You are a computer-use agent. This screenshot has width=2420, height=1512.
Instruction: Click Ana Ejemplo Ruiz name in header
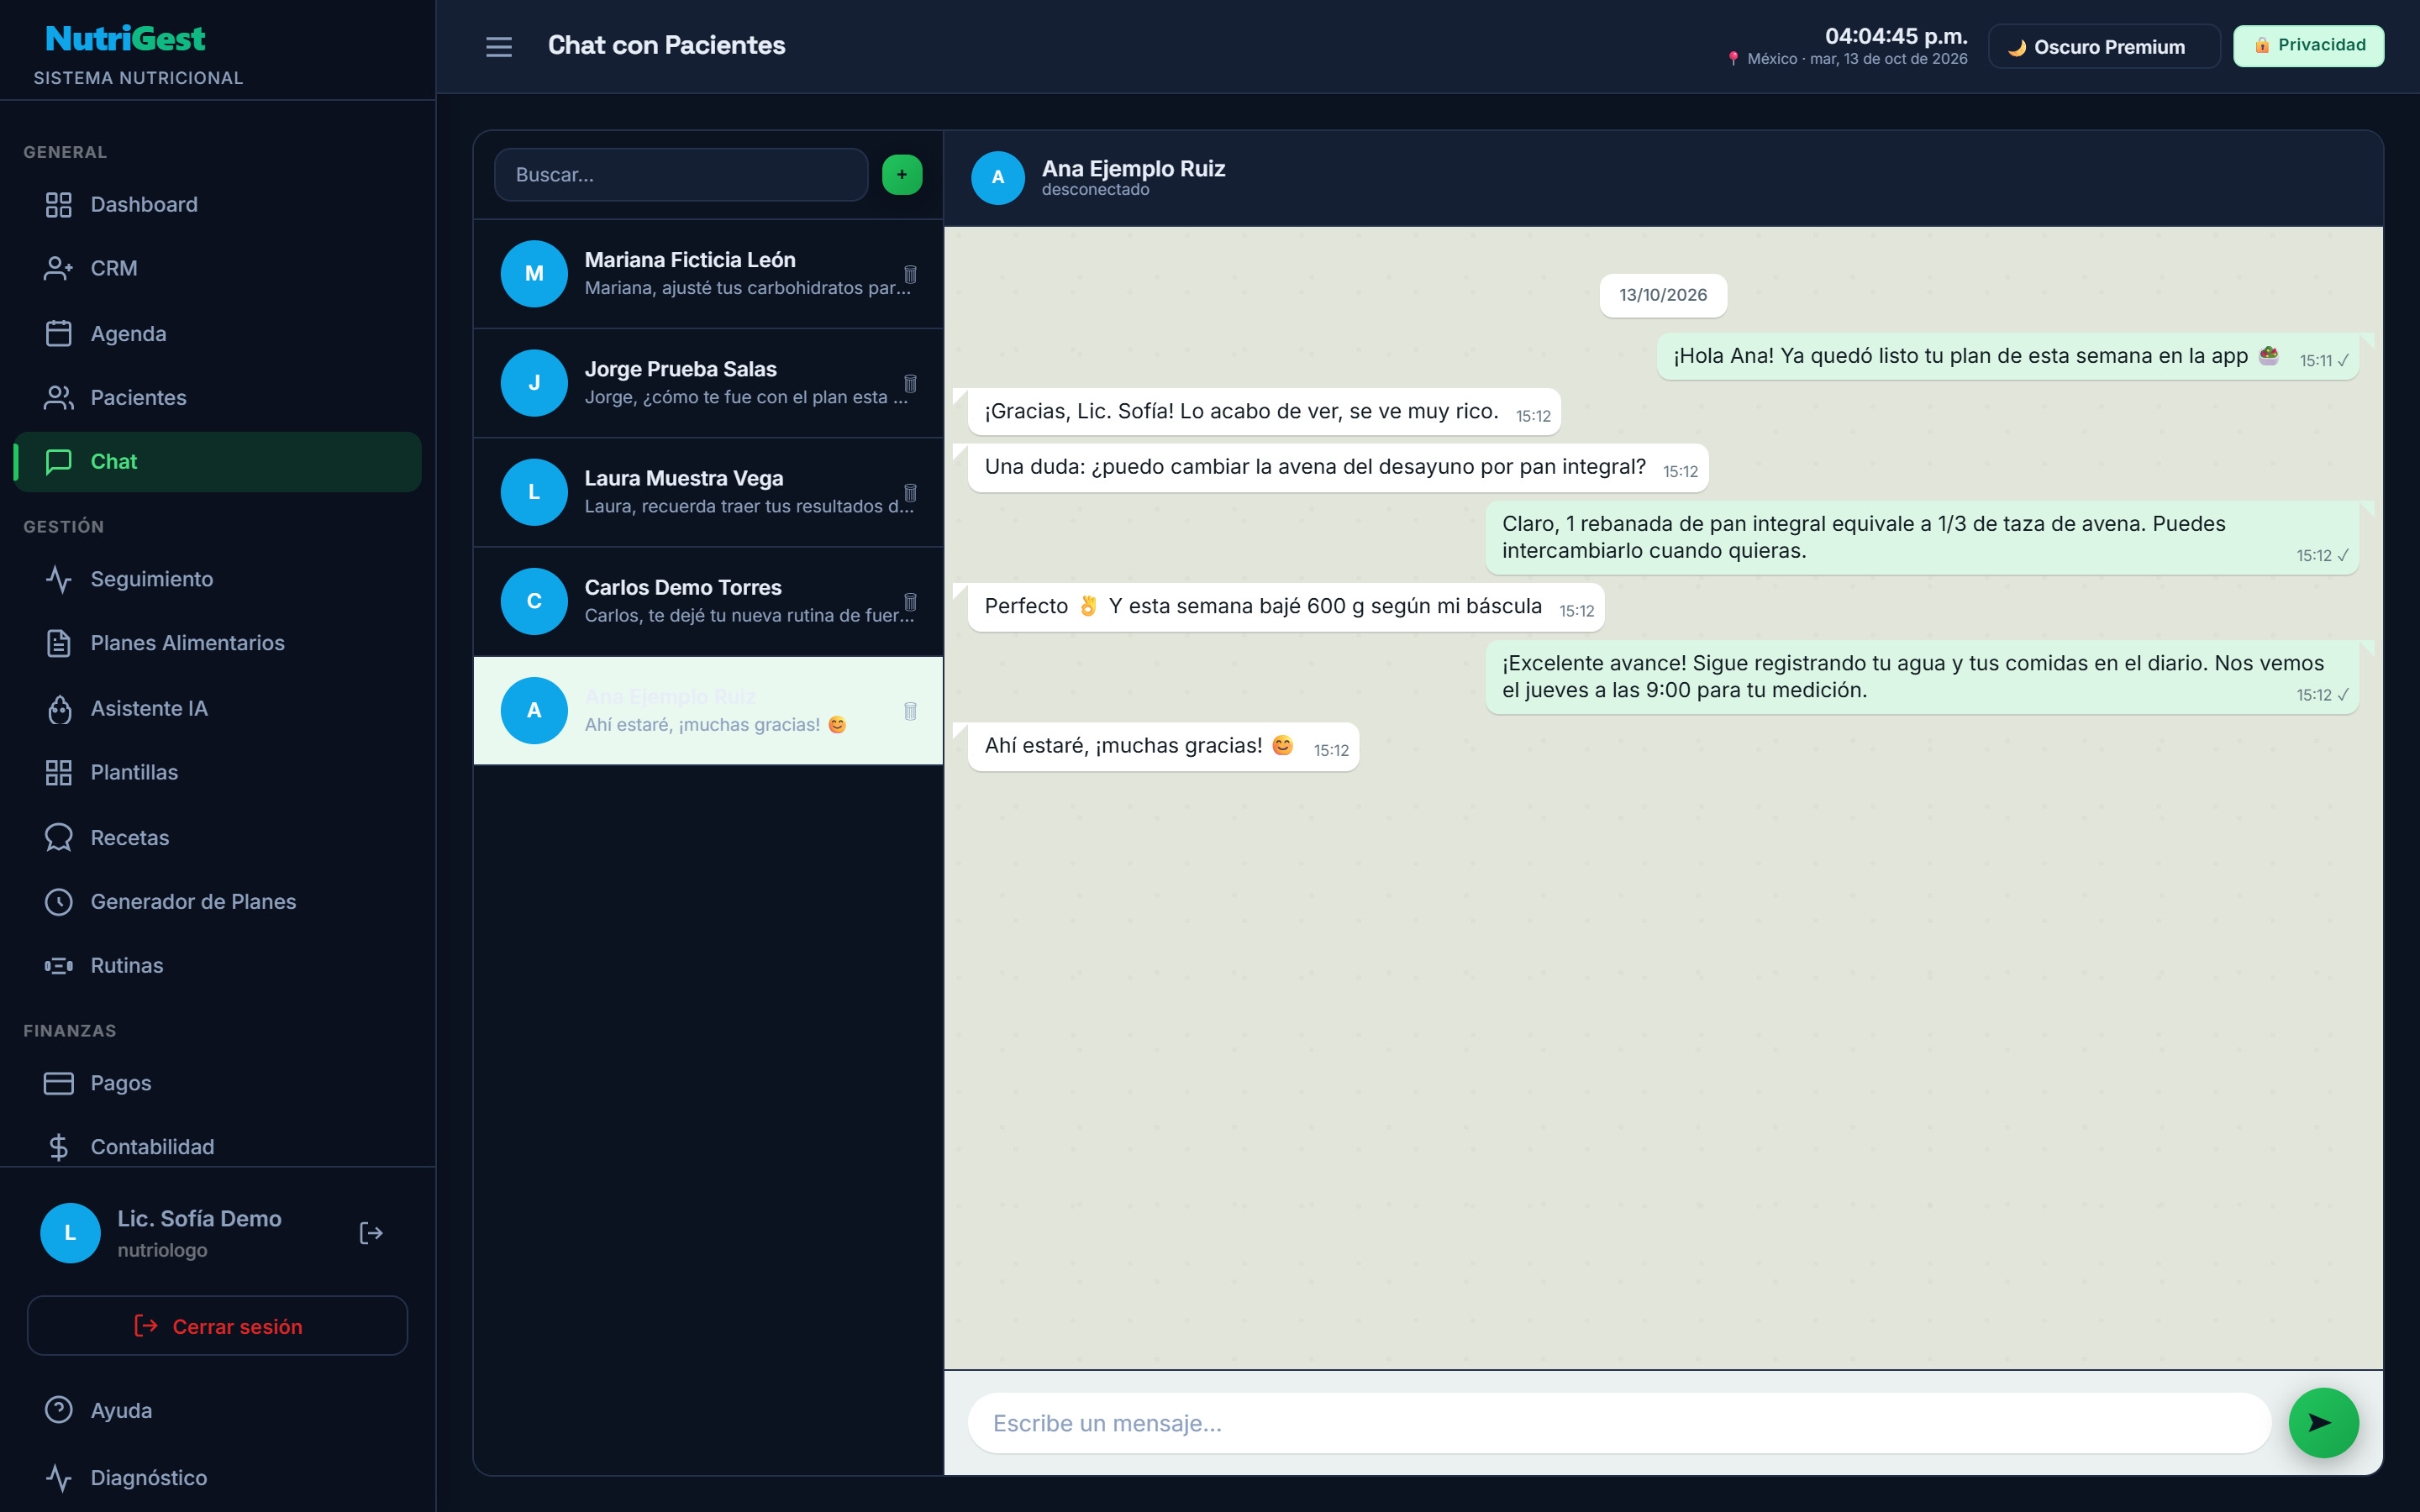pyautogui.click(x=1133, y=169)
